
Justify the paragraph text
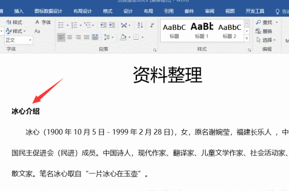click(x=87, y=37)
